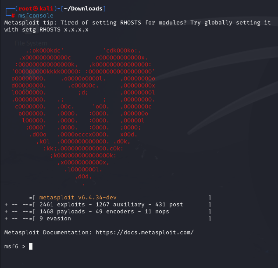Image resolution: width=278 pixels, height=268 pixels.
Task: Open the docs.metasploit.com documentation link
Action: pos(145,232)
